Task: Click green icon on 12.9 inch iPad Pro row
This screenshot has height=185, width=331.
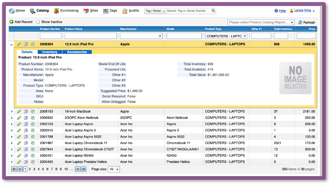Action: [x=33, y=44]
